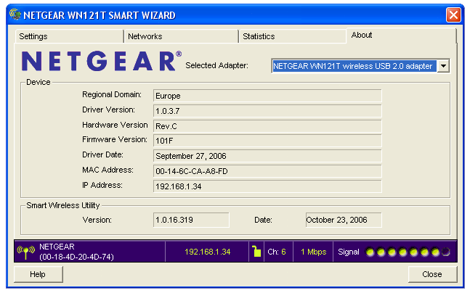The image size is (470, 293).
Task: Click the Smart Wireless Utility group title
Action: coord(63,205)
